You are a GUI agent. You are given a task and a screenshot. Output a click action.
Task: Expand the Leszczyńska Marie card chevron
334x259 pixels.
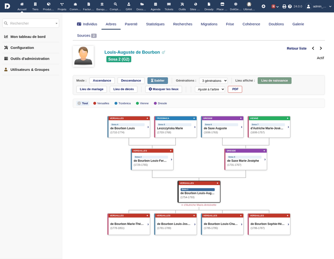pos(195,127)
